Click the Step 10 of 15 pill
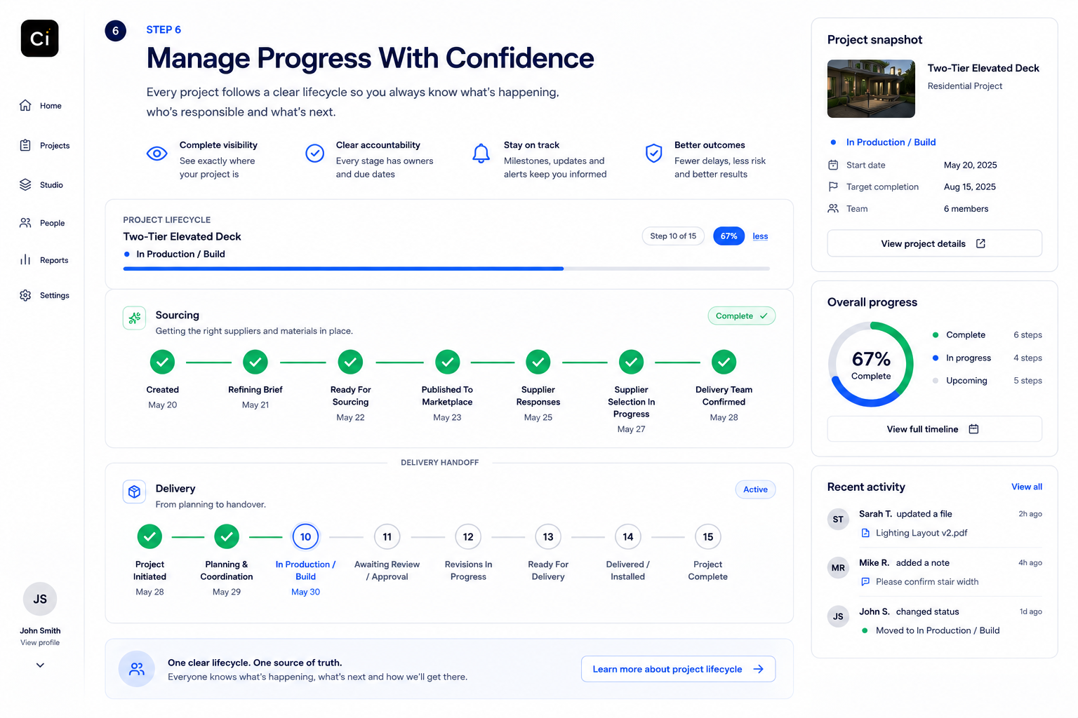The height and width of the screenshot is (718, 1078). point(673,236)
